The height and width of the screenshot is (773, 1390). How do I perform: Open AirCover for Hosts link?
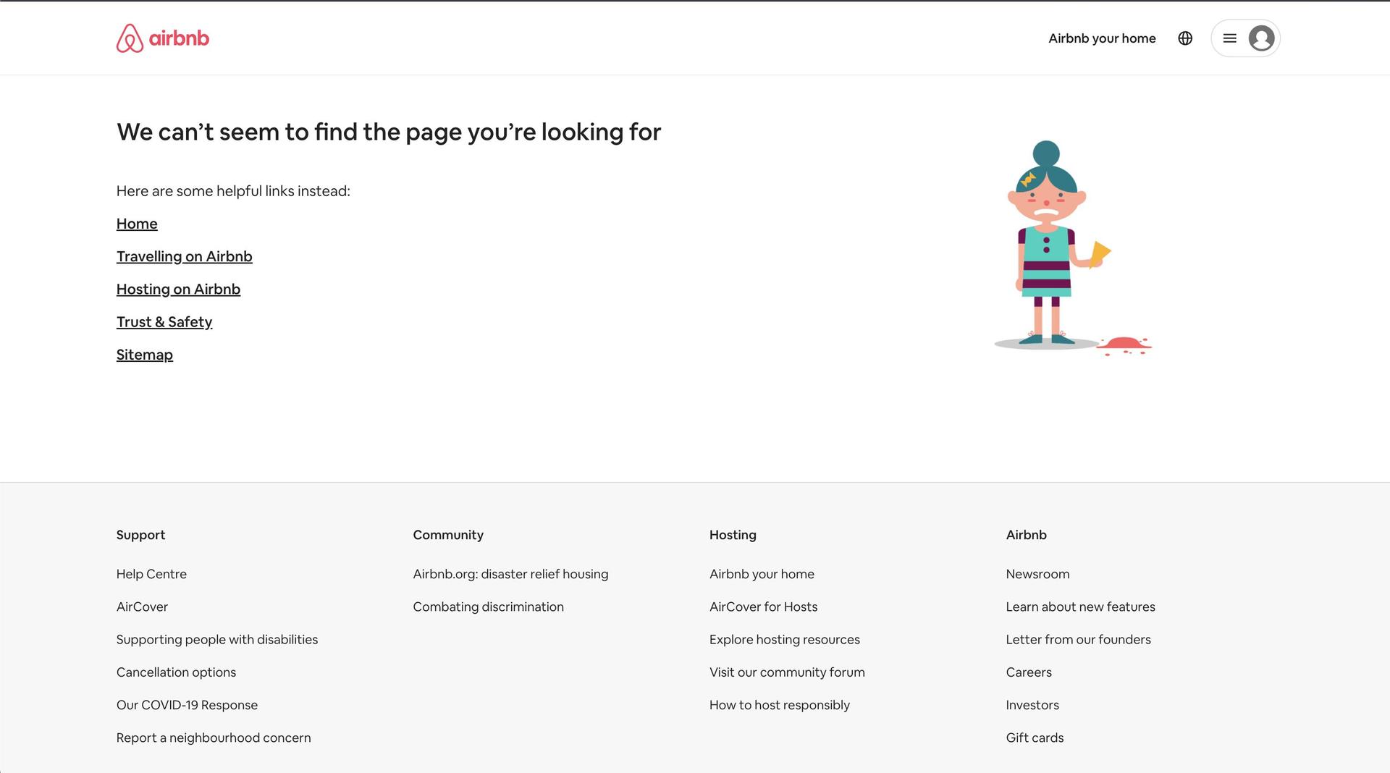pyautogui.click(x=763, y=607)
